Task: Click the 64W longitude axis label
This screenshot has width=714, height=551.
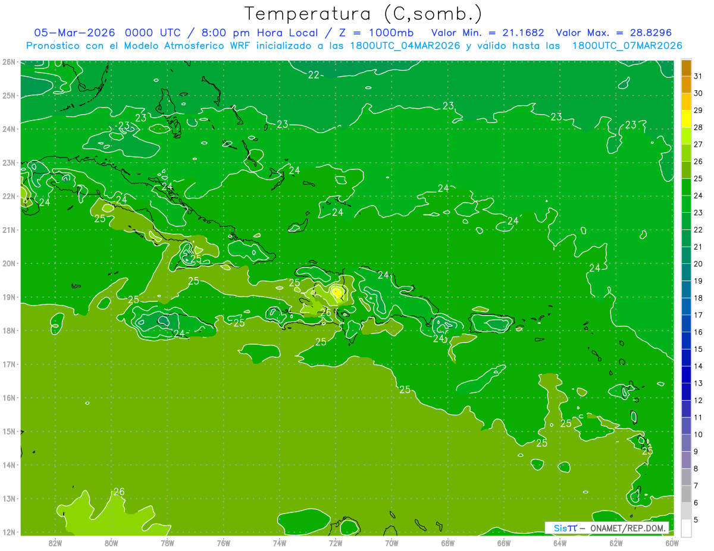Action: 560,543
